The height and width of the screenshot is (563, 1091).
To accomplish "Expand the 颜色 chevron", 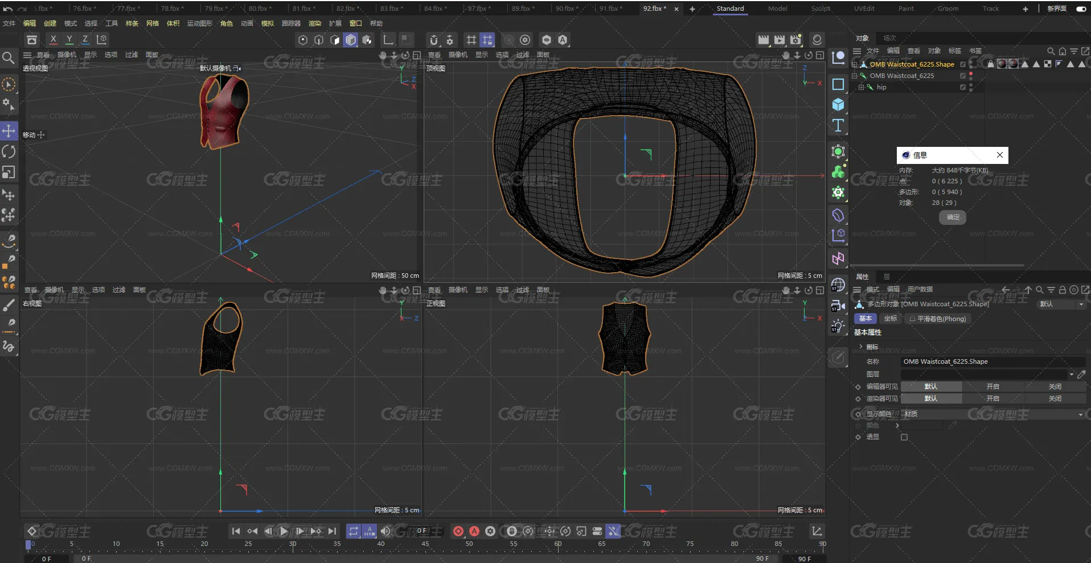I will [897, 425].
